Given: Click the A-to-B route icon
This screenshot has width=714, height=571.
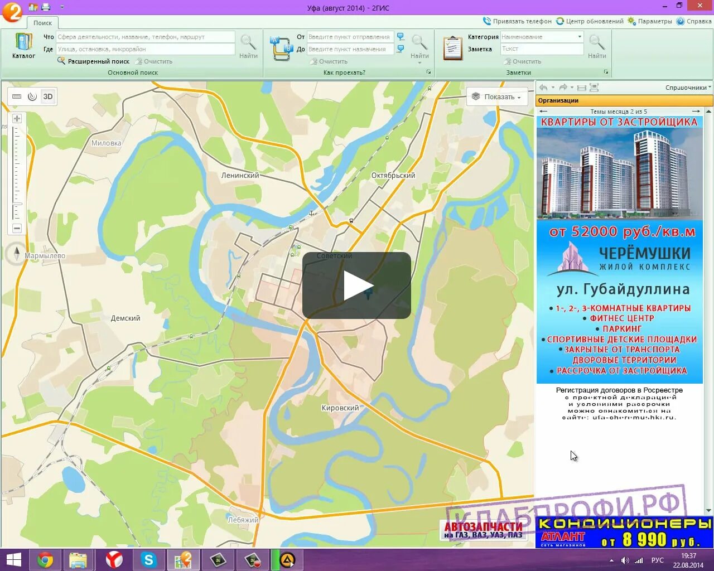Looking at the screenshot, I should 281,48.
